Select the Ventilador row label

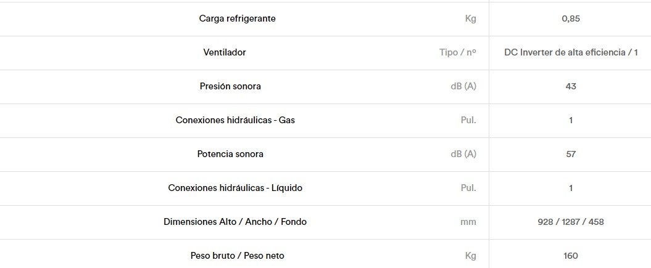coord(225,52)
